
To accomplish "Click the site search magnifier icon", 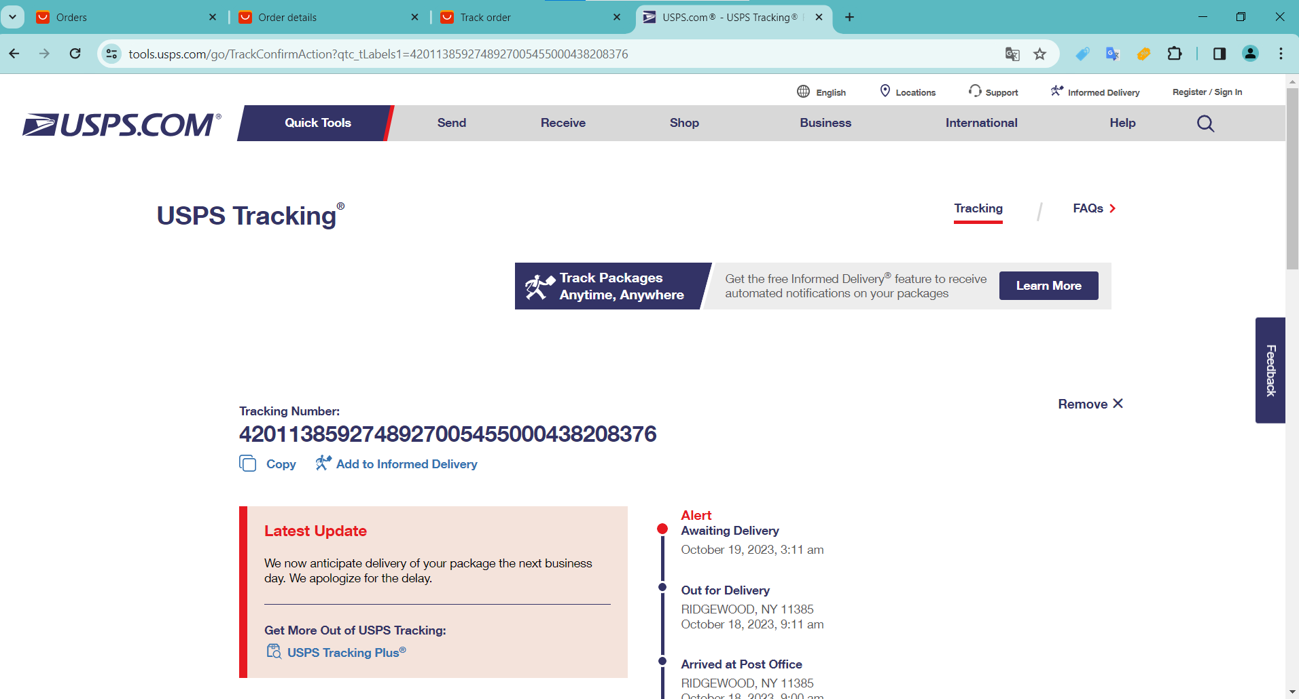I will (1205, 123).
